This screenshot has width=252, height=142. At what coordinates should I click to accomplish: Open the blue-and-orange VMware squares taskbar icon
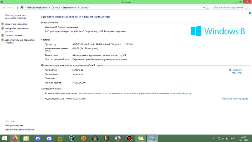(61, 138)
